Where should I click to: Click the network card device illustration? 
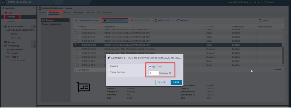[83, 87]
